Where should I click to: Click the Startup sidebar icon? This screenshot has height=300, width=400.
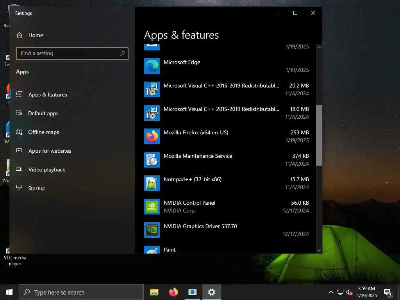click(x=19, y=188)
